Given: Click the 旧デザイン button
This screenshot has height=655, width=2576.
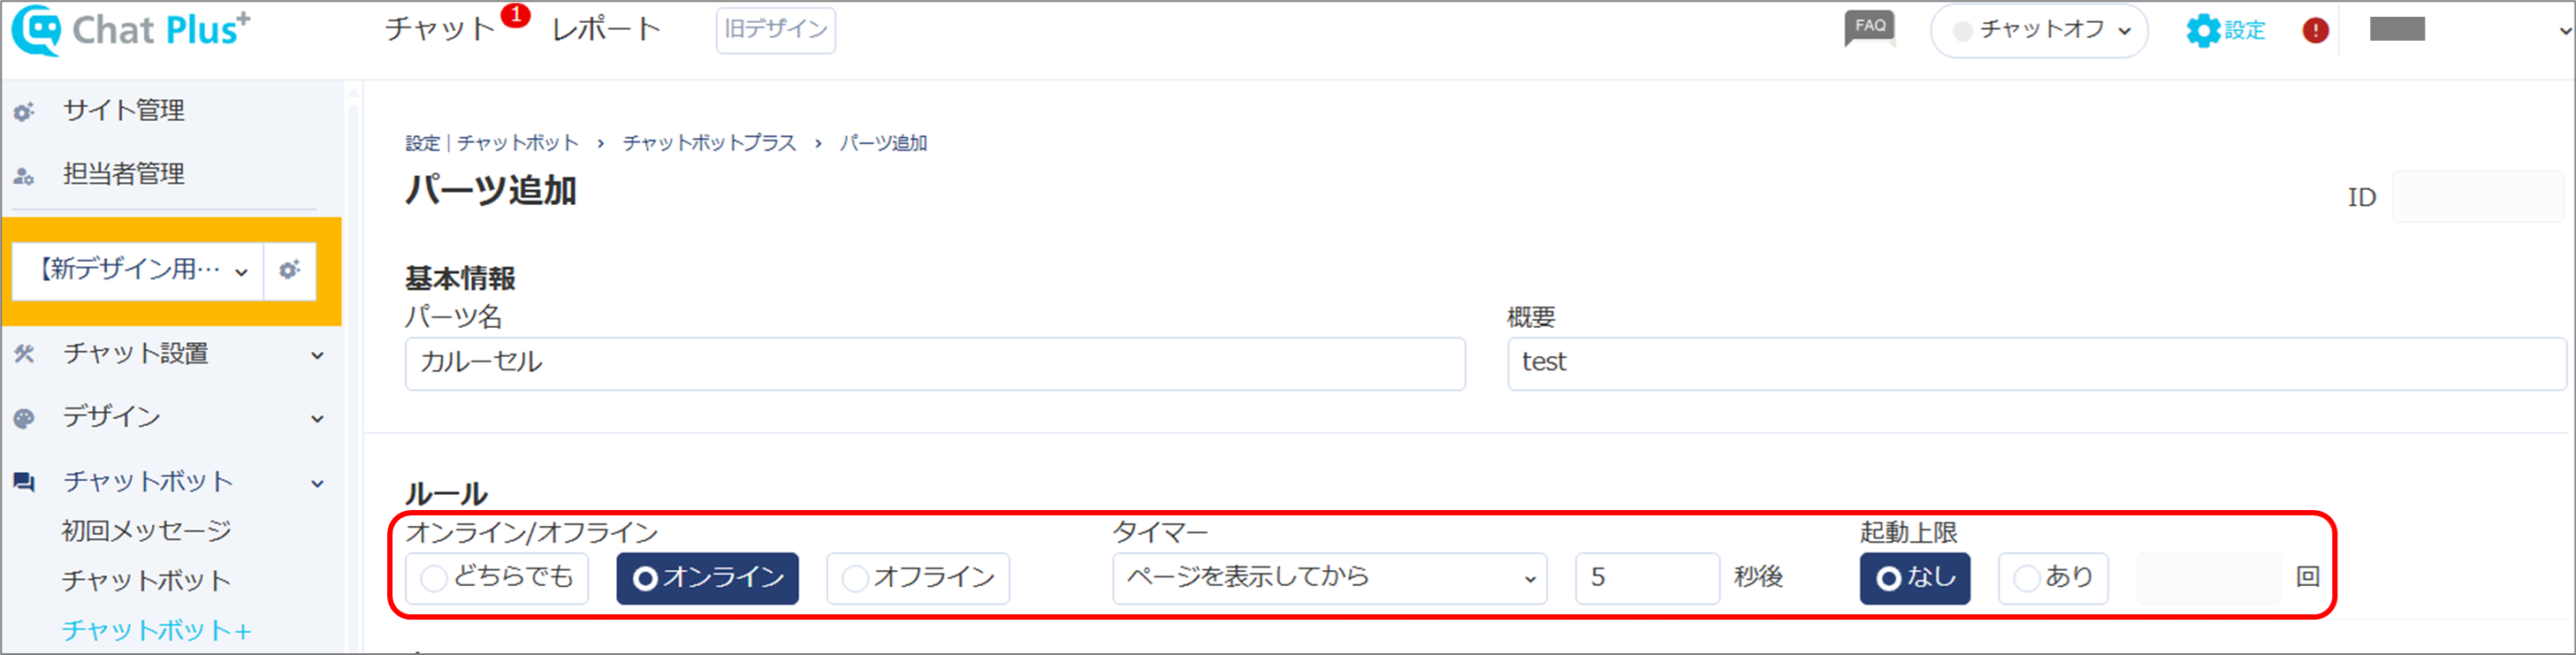Looking at the screenshot, I should point(775,30).
